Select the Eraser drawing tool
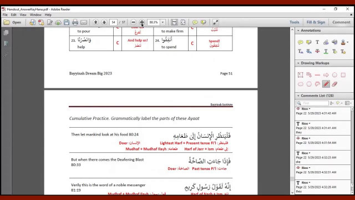355x200 pixels. 334,84
